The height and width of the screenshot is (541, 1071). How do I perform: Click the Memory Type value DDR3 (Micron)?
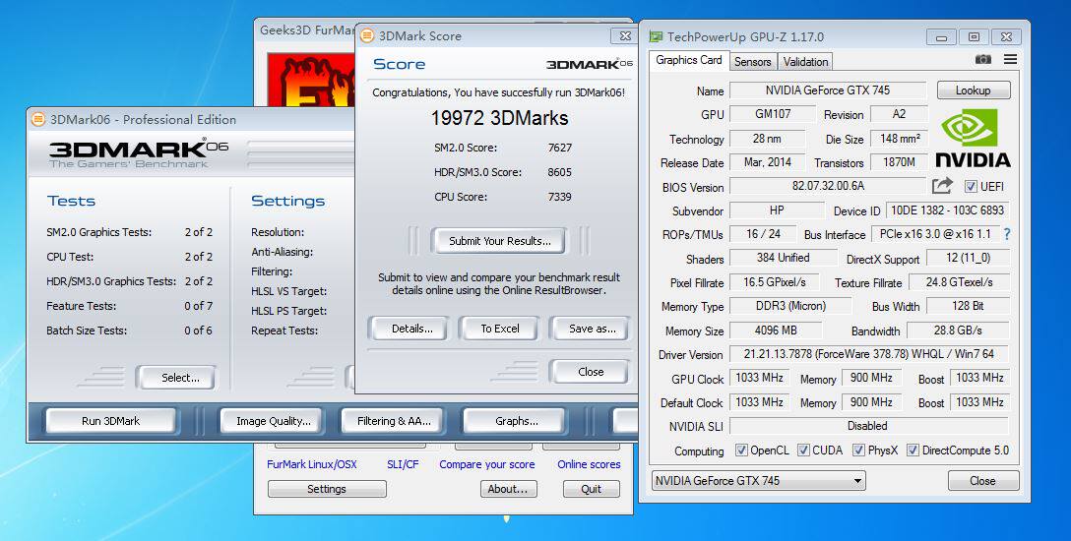click(x=790, y=306)
